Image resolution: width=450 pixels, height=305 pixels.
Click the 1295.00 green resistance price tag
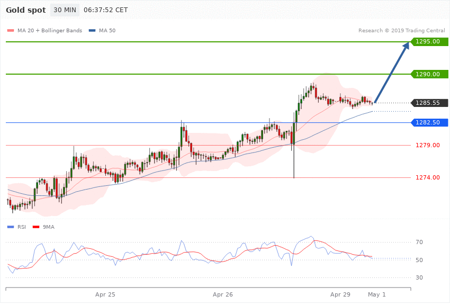pyautogui.click(x=430, y=42)
